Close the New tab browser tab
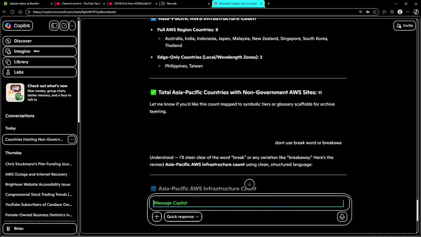The height and width of the screenshot is (237, 421). [x=209, y=4]
